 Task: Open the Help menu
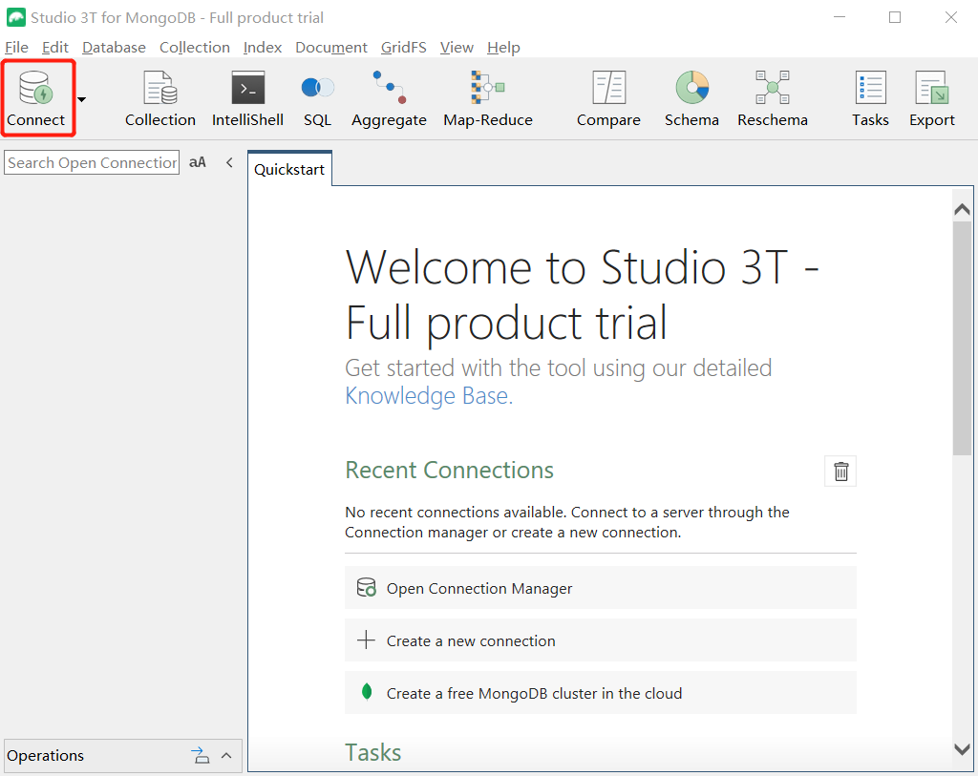(x=503, y=48)
